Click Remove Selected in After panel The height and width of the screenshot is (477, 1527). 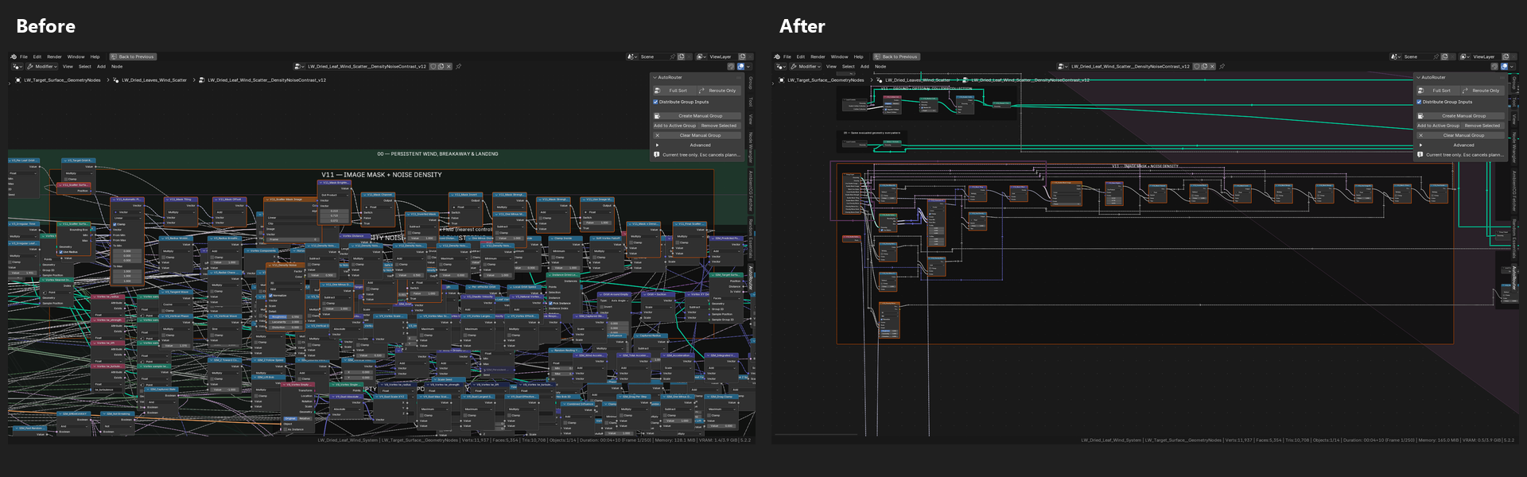pos(1482,126)
